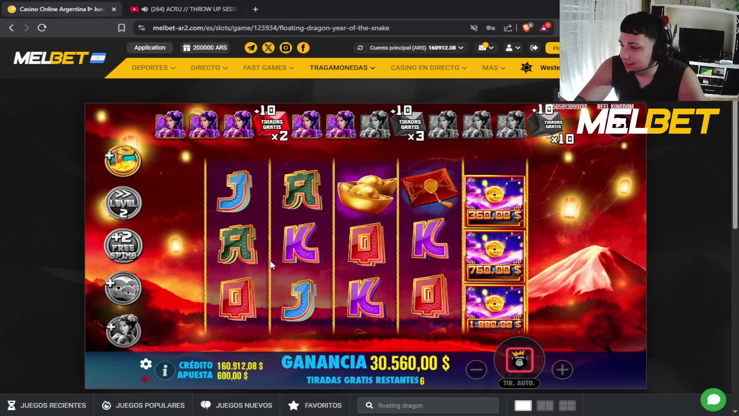
Task: Click the 760,00 $ coin symbol
Action: 495,257
